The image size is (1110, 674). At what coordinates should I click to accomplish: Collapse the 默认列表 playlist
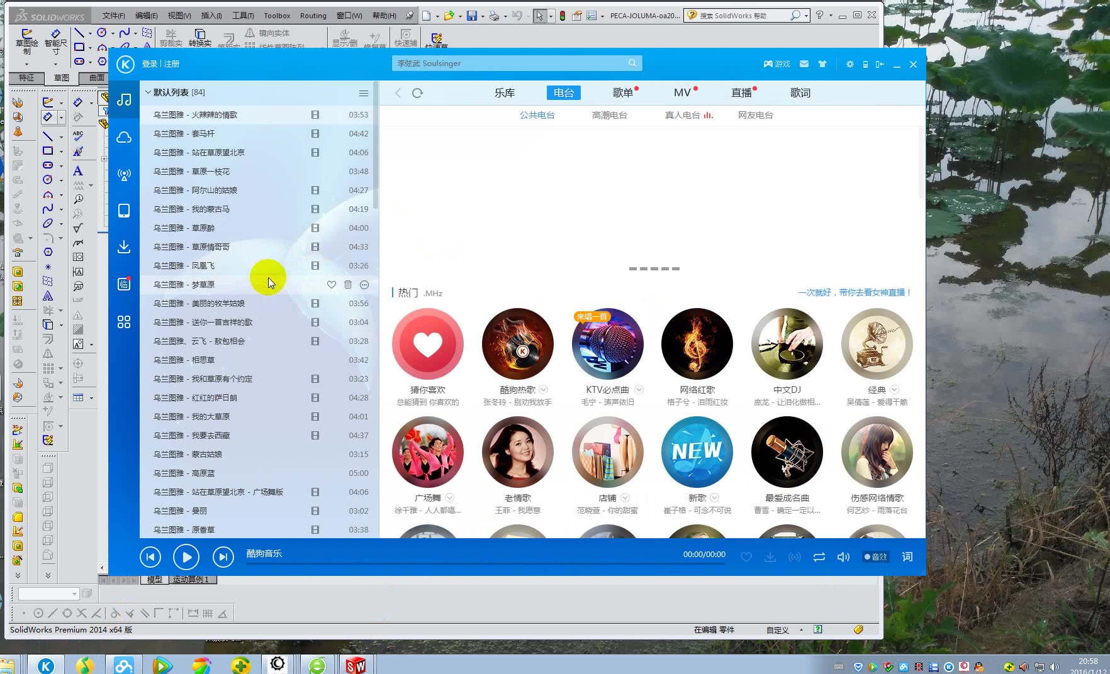[x=149, y=92]
